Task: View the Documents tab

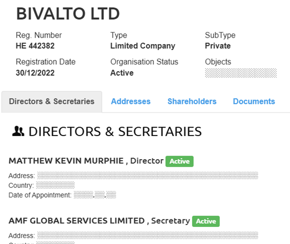Action: (254, 101)
